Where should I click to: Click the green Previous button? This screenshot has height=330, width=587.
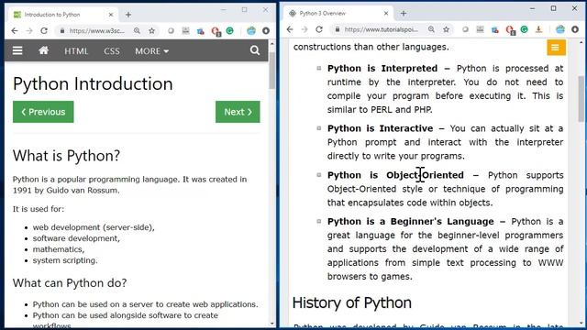point(43,112)
